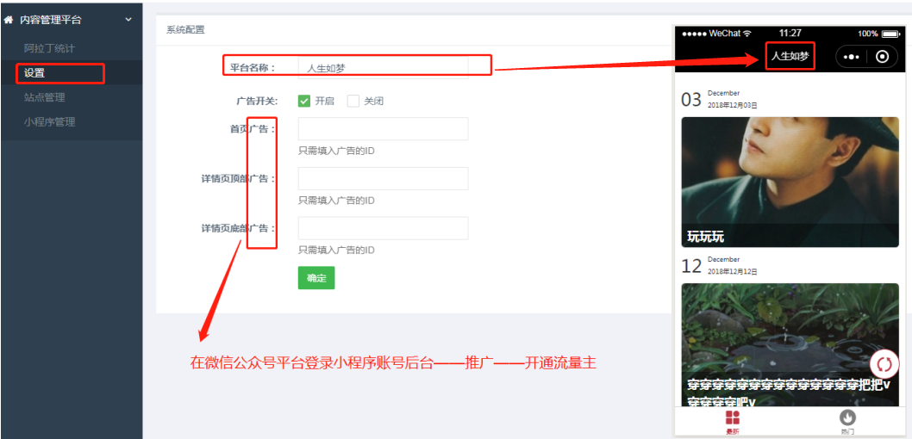
Task: Tap the mini program three-dot menu icon
Action: (x=852, y=57)
